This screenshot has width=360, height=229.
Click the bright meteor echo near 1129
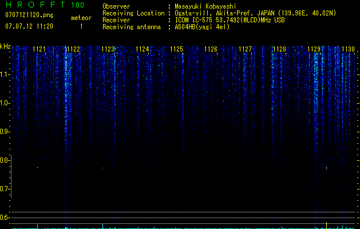click(x=326, y=168)
